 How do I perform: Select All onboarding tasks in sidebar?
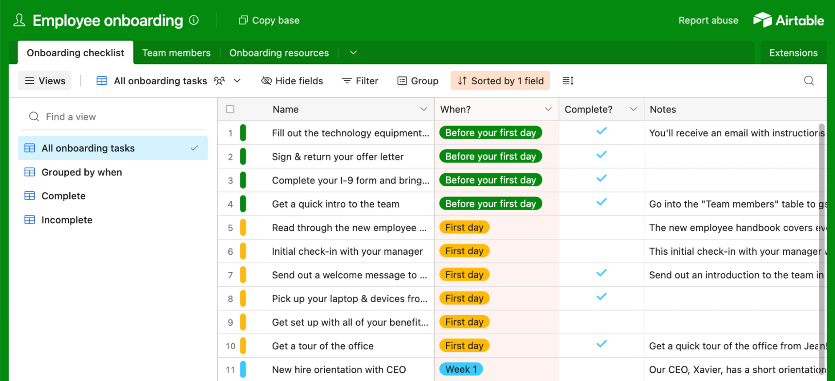point(113,148)
